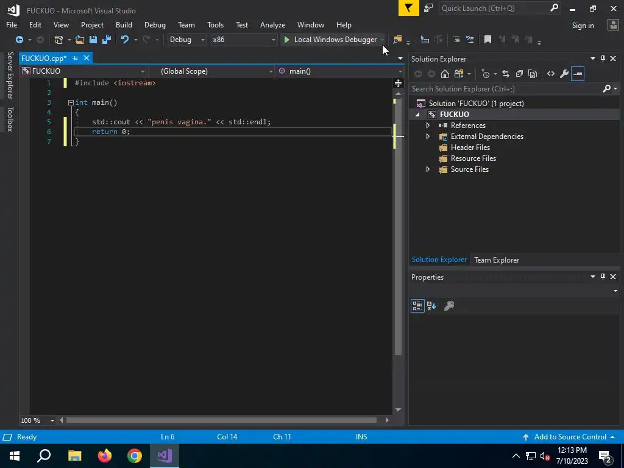The image size is (624, 468).
Task: Open the FUCKUO project scope dropdown
Action: [x=83, y=71]
